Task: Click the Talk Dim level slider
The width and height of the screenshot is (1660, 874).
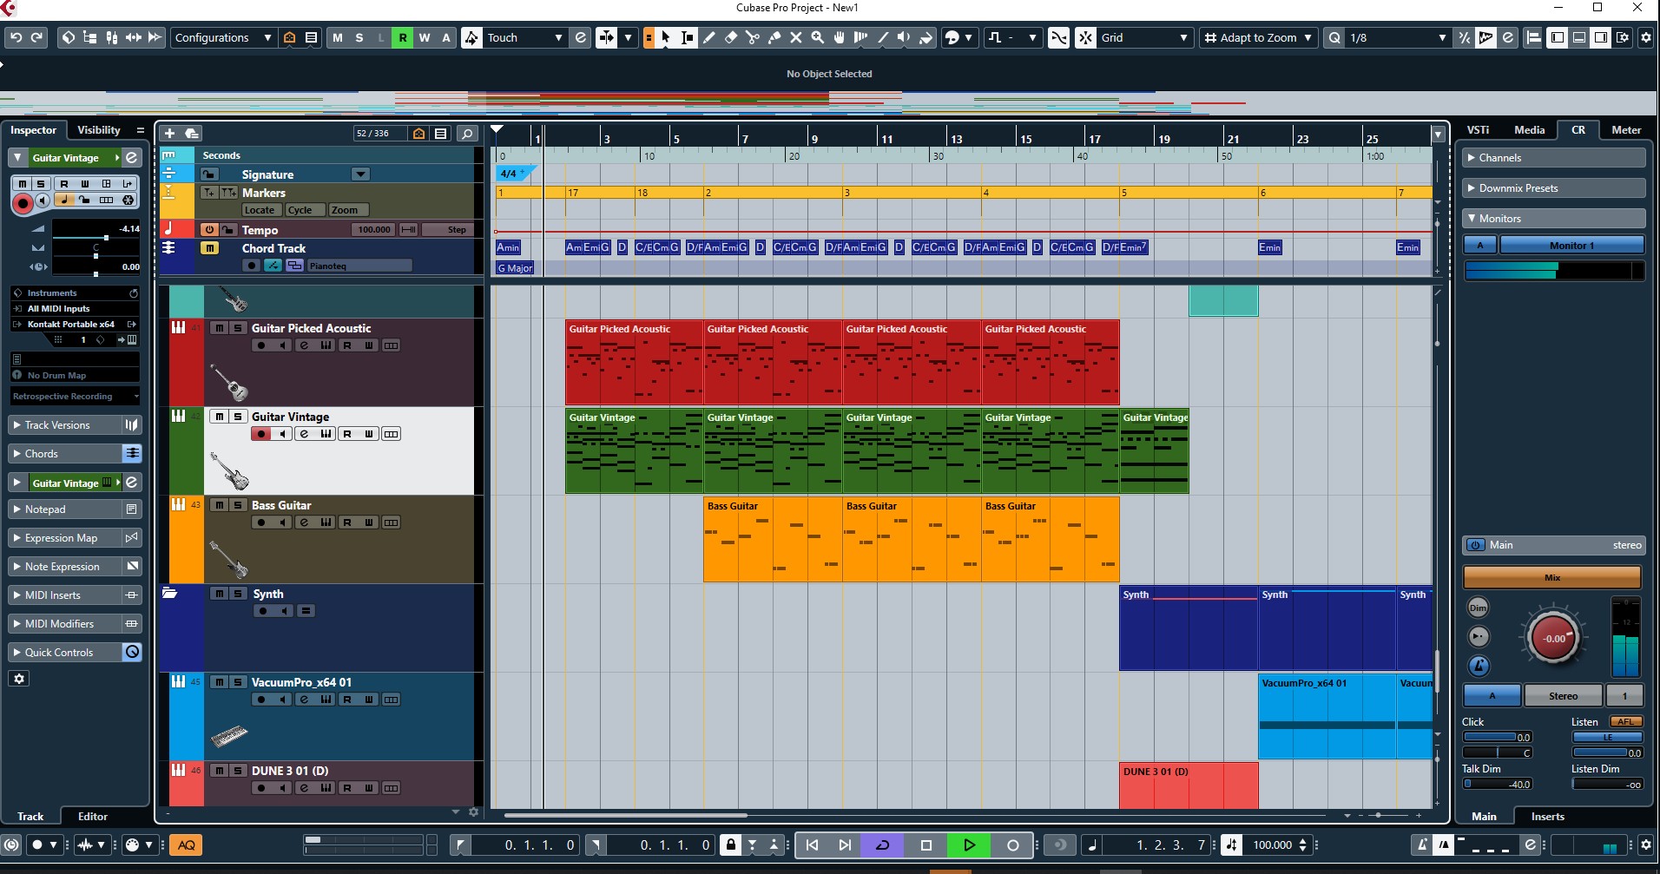Action: click(1498, 784)
